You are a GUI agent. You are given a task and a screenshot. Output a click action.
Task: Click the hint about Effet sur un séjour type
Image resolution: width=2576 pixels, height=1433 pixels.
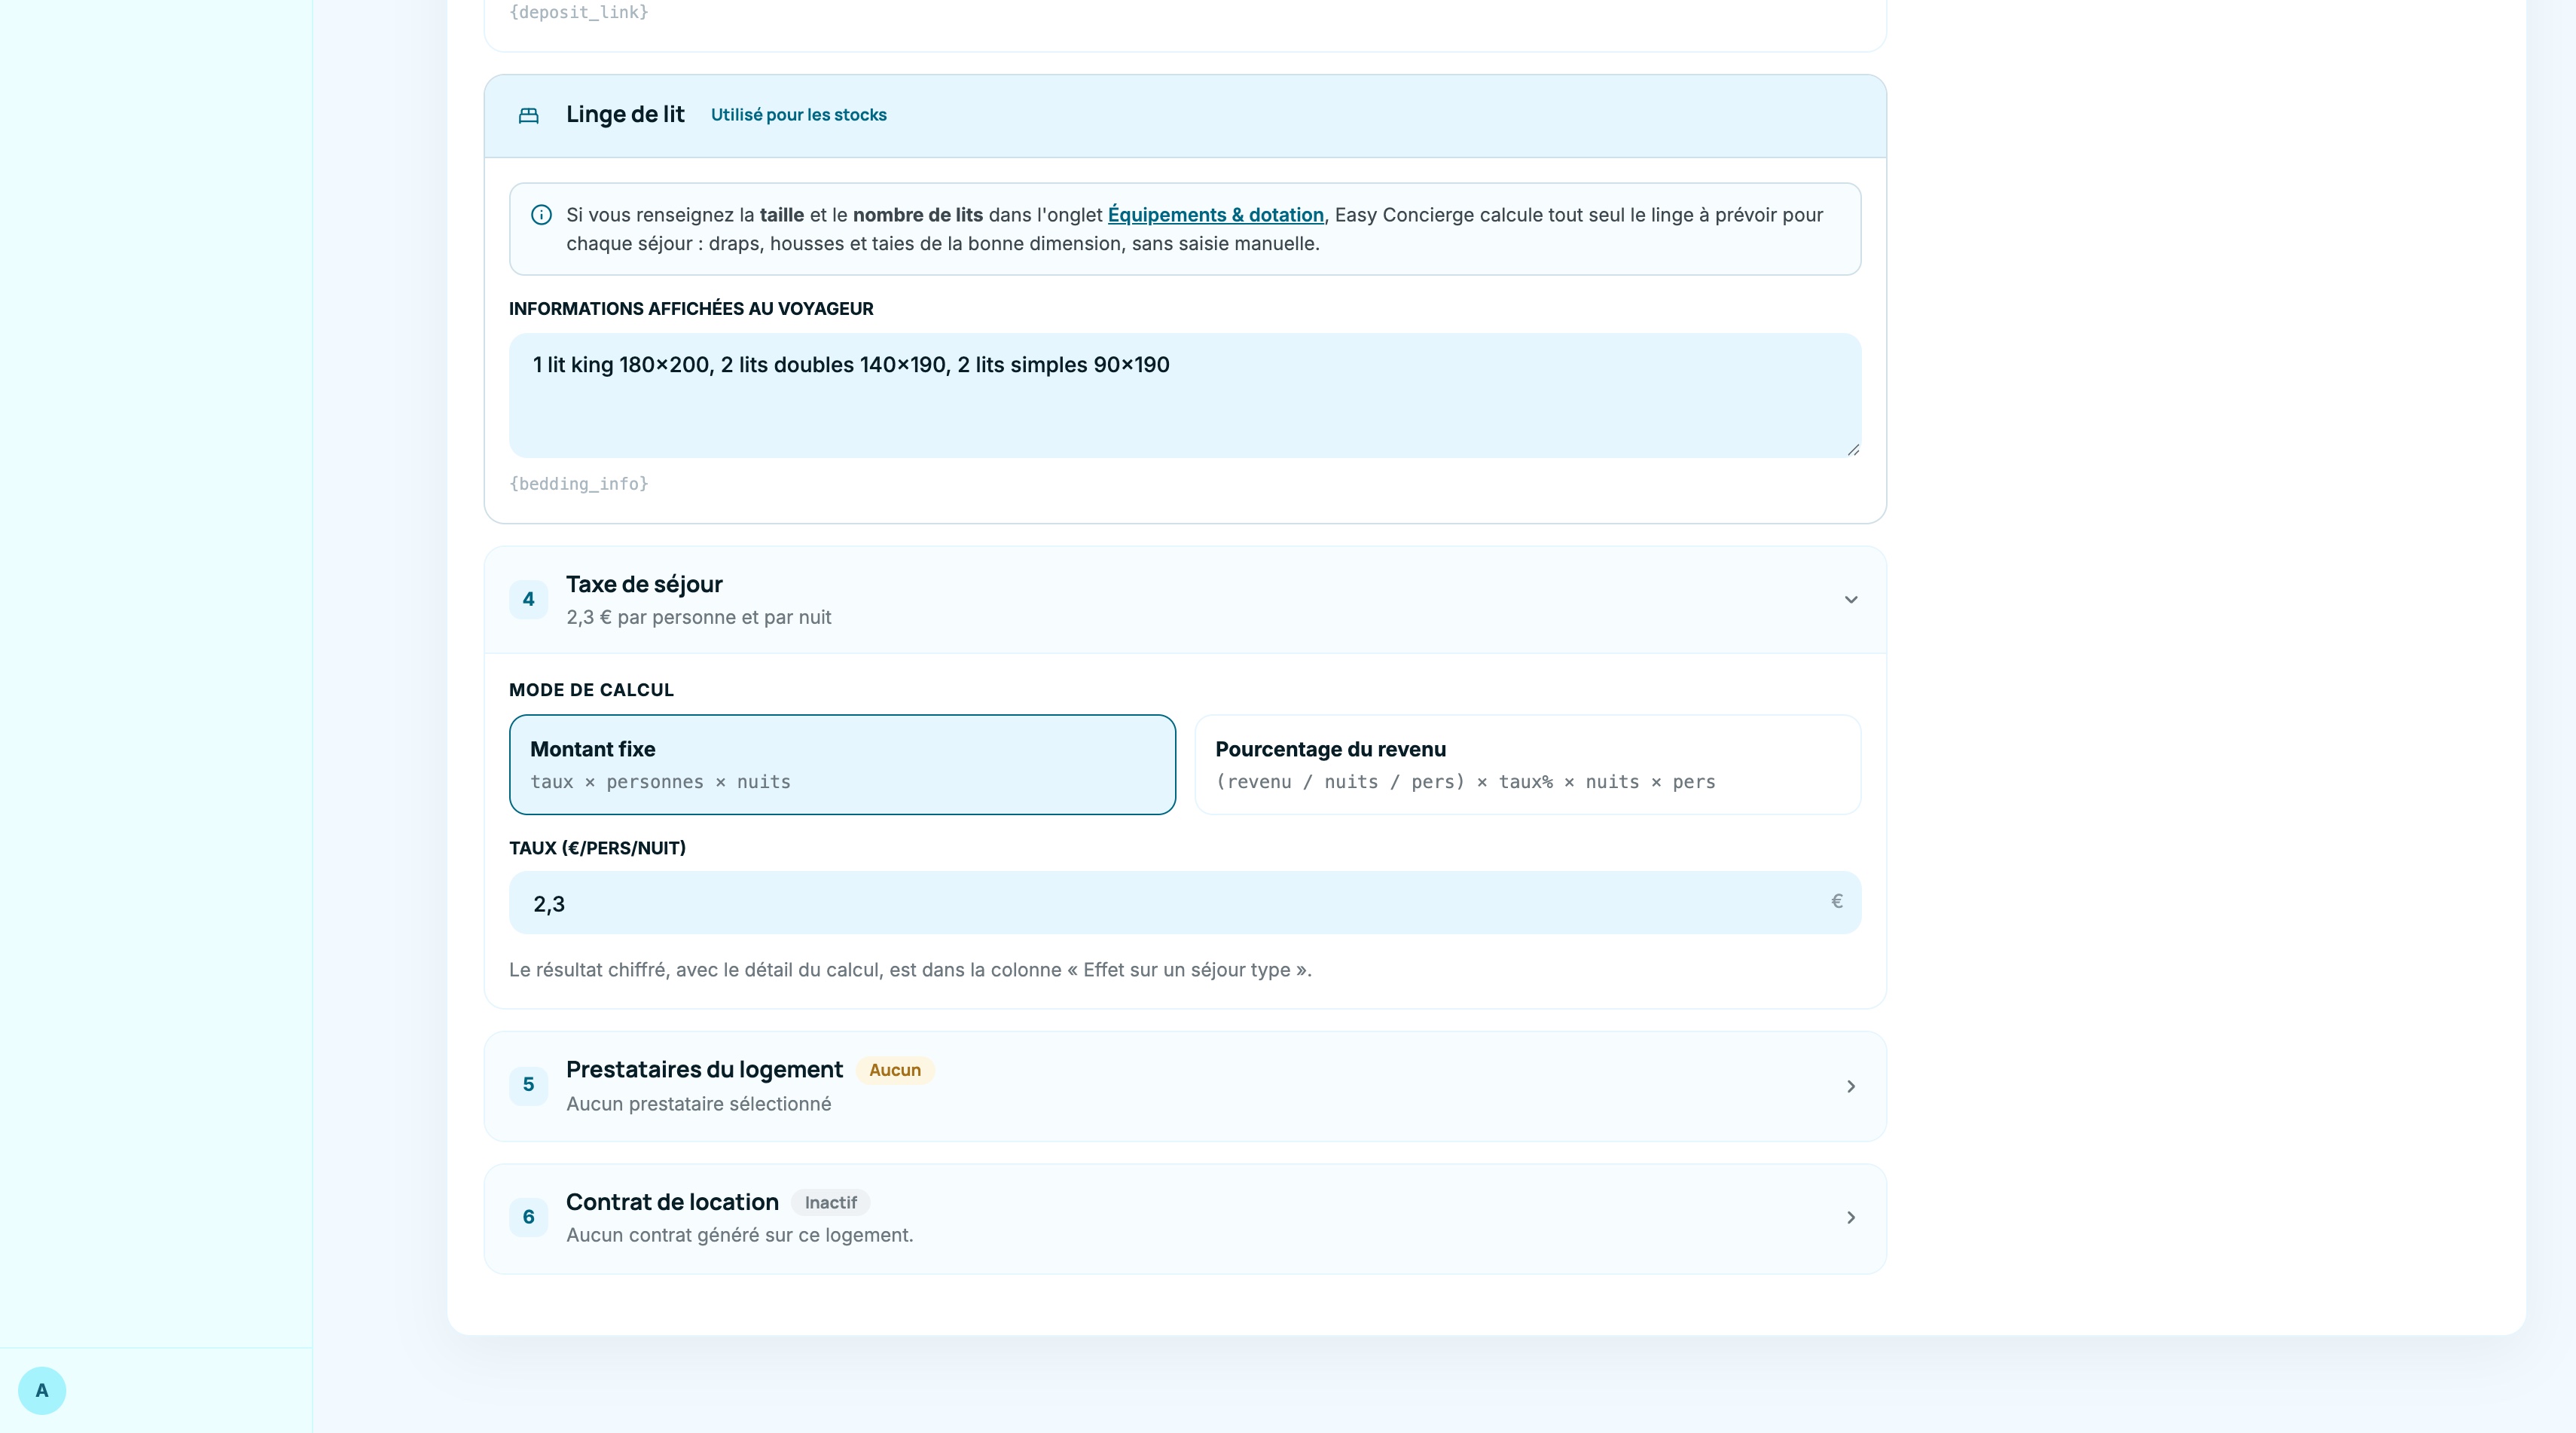pos(910,970)
